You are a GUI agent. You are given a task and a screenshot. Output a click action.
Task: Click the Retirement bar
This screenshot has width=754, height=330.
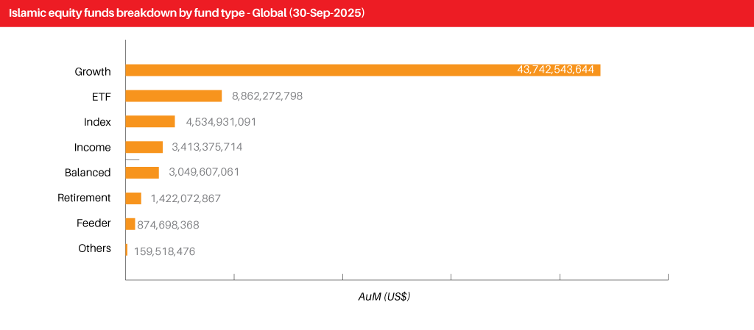tap(133, 198)
